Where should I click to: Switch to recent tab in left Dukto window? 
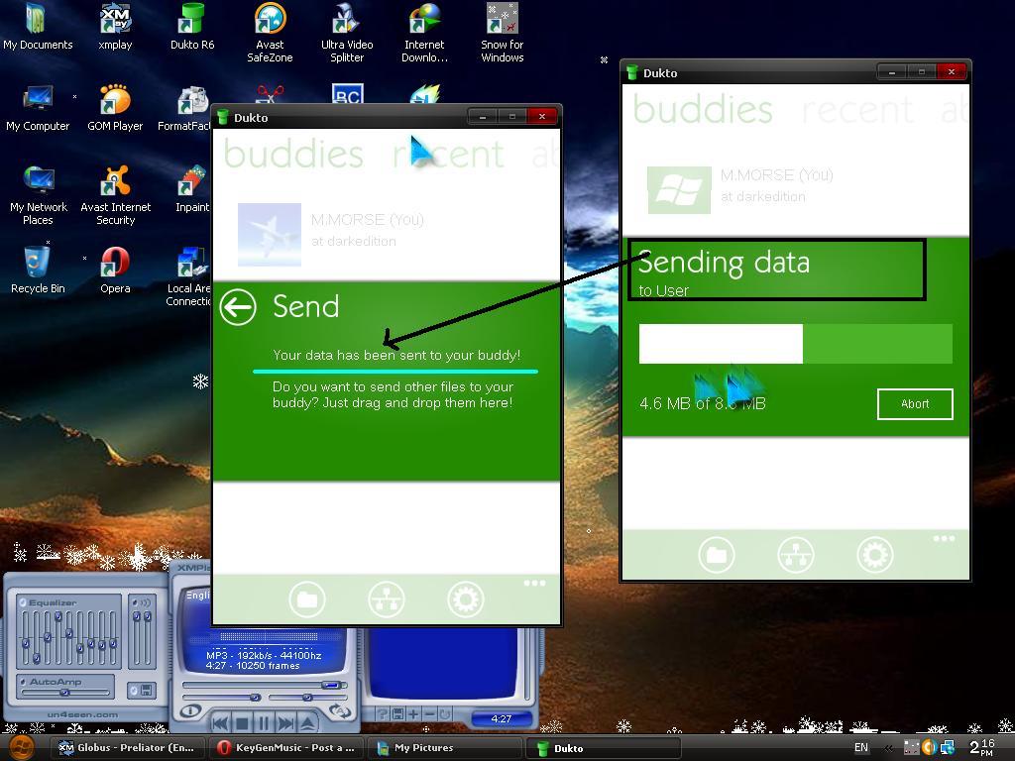coord(448,155)
